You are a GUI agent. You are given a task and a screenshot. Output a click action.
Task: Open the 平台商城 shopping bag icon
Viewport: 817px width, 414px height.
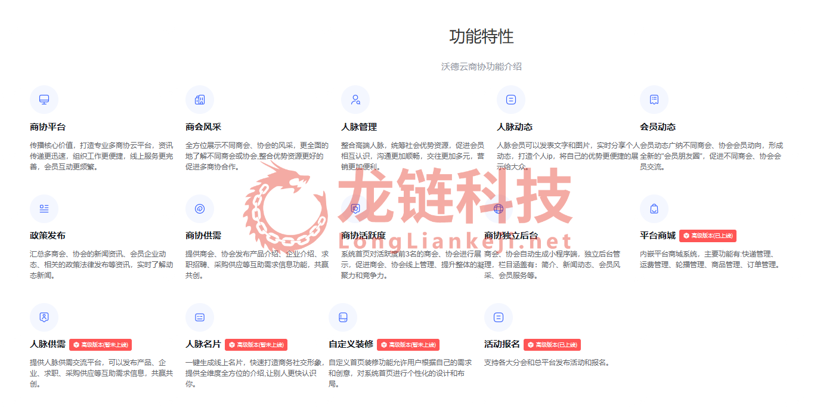coord(654,208)
